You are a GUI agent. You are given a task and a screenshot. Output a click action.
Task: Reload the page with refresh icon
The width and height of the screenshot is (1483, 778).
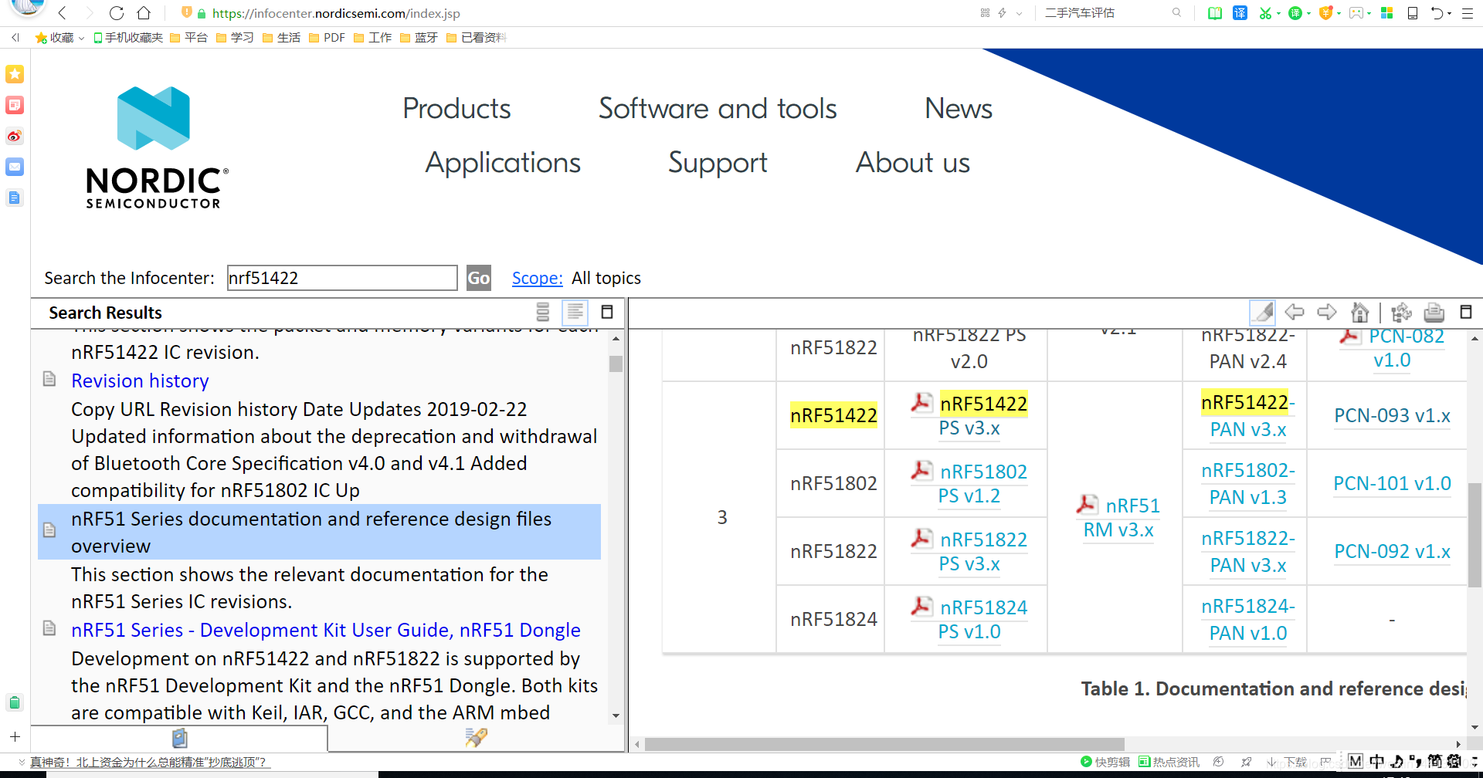(x=117, y=13)
